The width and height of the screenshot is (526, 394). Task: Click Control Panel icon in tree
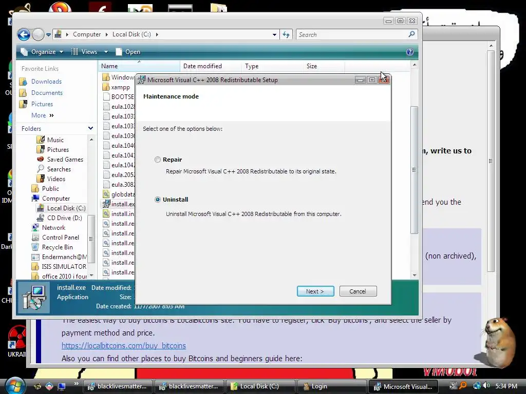click(35, 237)
